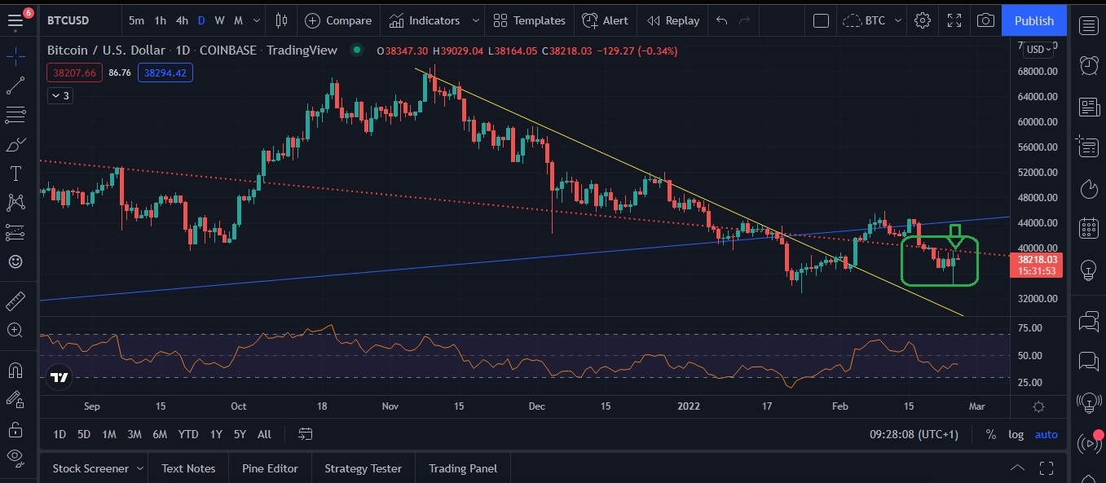Viewport: 1106px width, 483px height.
Task: Select the trend line drawing tool
Action: [x=15, y=86]
